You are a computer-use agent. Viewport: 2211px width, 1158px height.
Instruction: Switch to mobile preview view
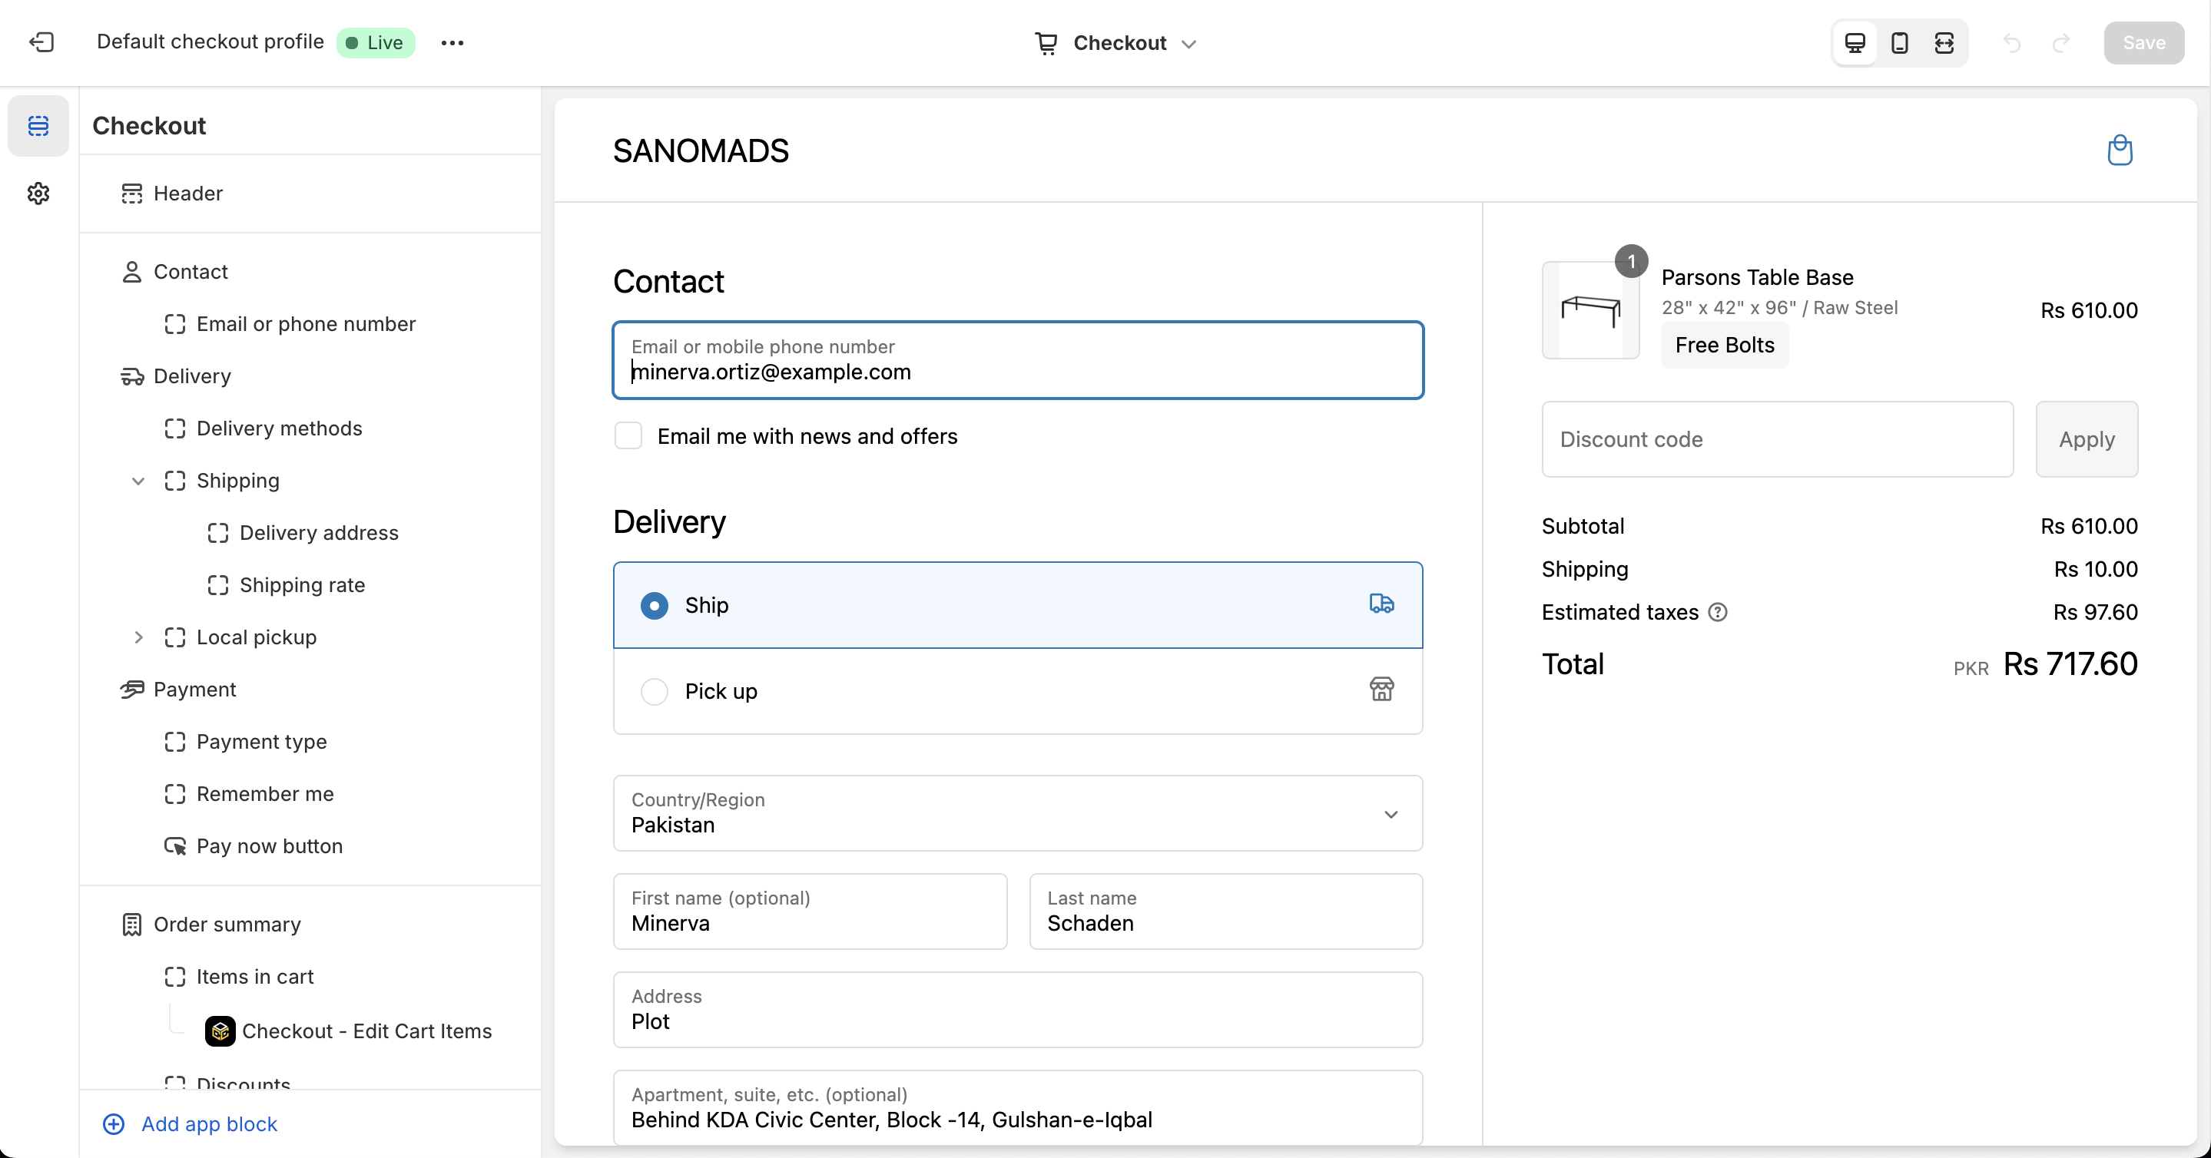(x=1899, y=43)
